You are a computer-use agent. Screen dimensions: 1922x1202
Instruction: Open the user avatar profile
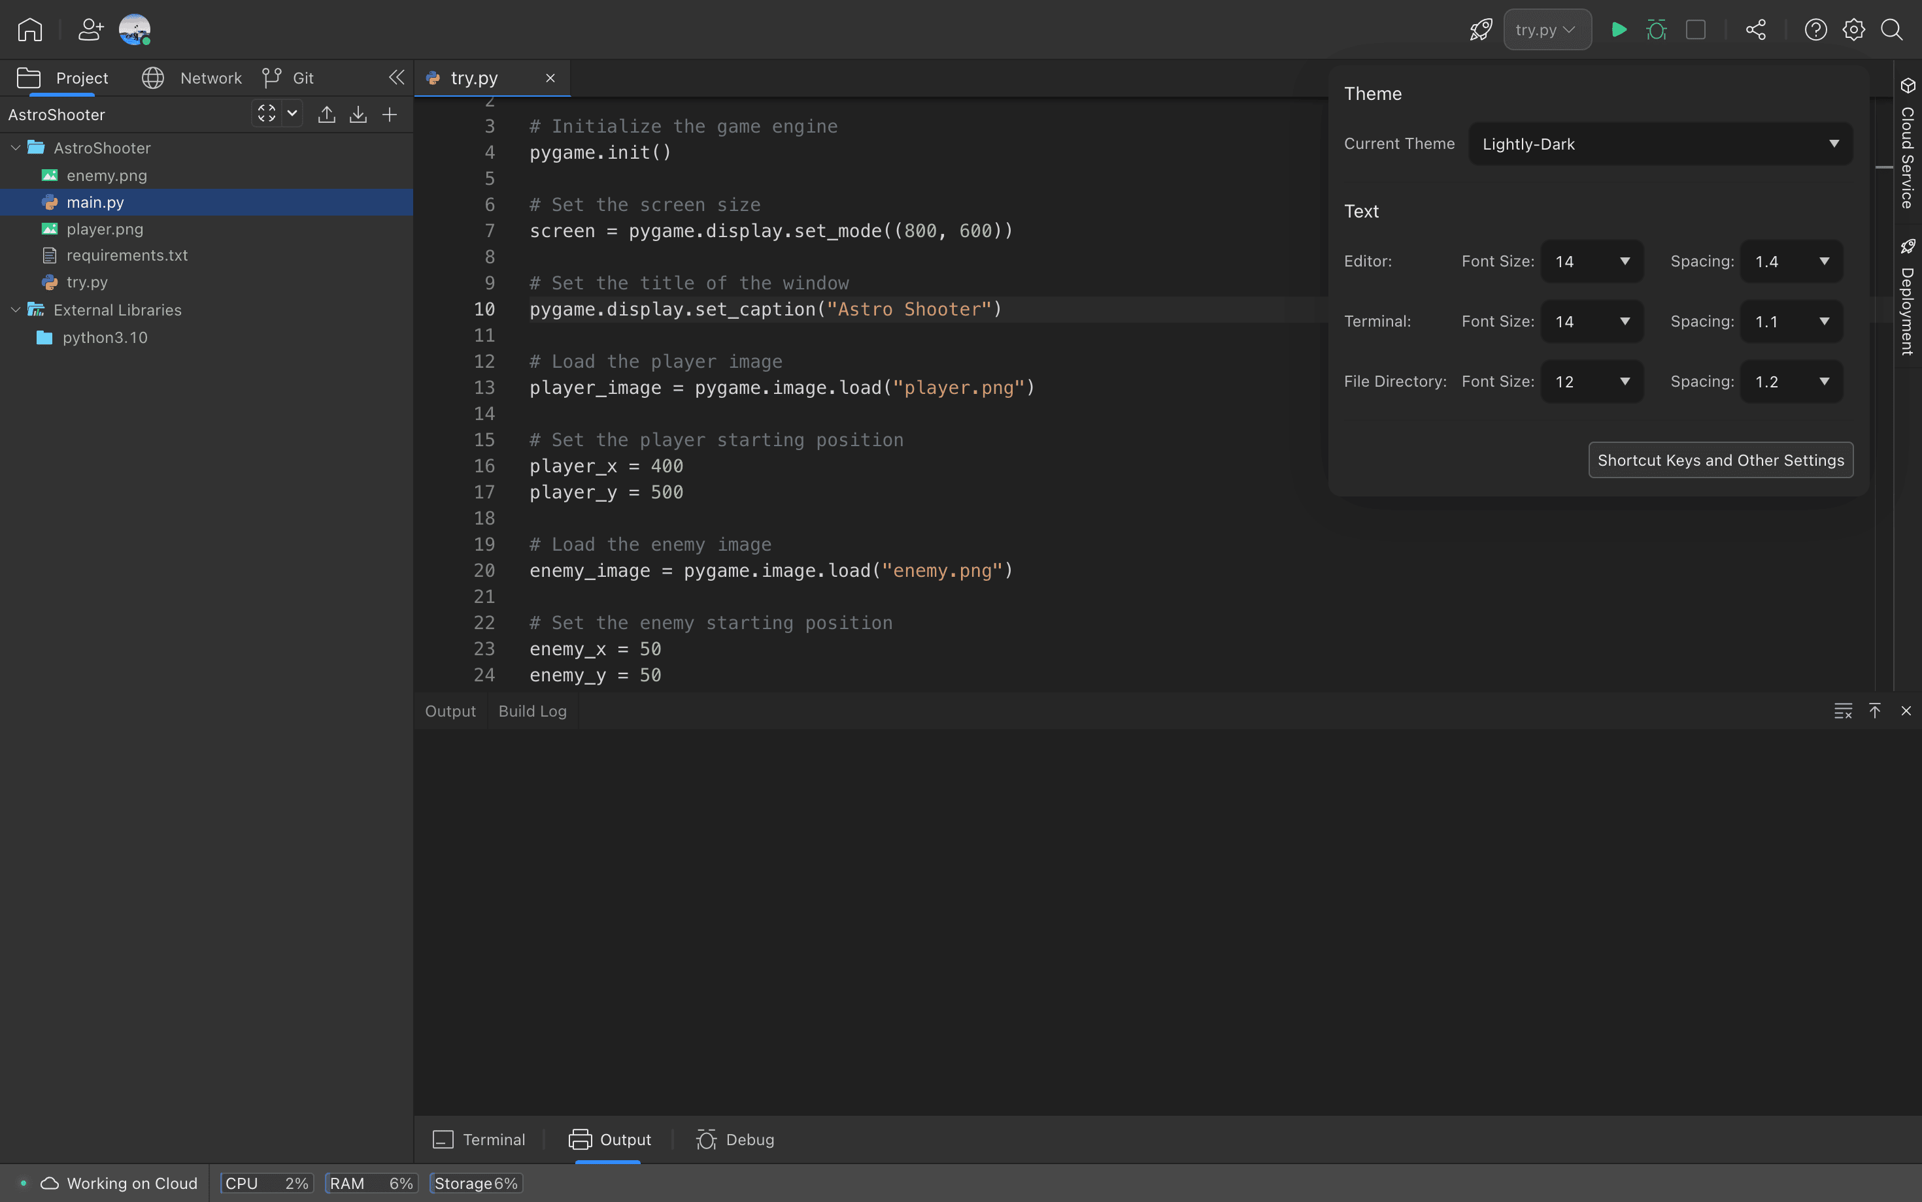(x=135, y=29)
